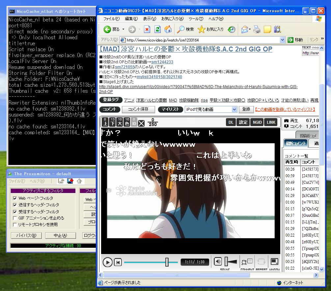Expand the address bar URL dropdown
Screen dimensions: 331x291
pyautogui.click(x=283, y=40)
